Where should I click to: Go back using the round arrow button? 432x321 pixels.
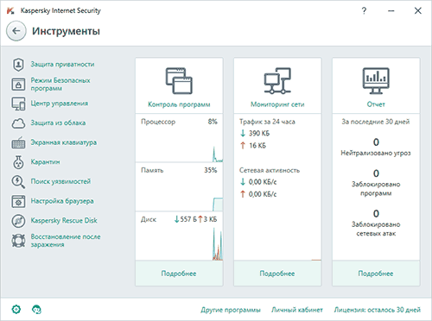tap(16, 31)
